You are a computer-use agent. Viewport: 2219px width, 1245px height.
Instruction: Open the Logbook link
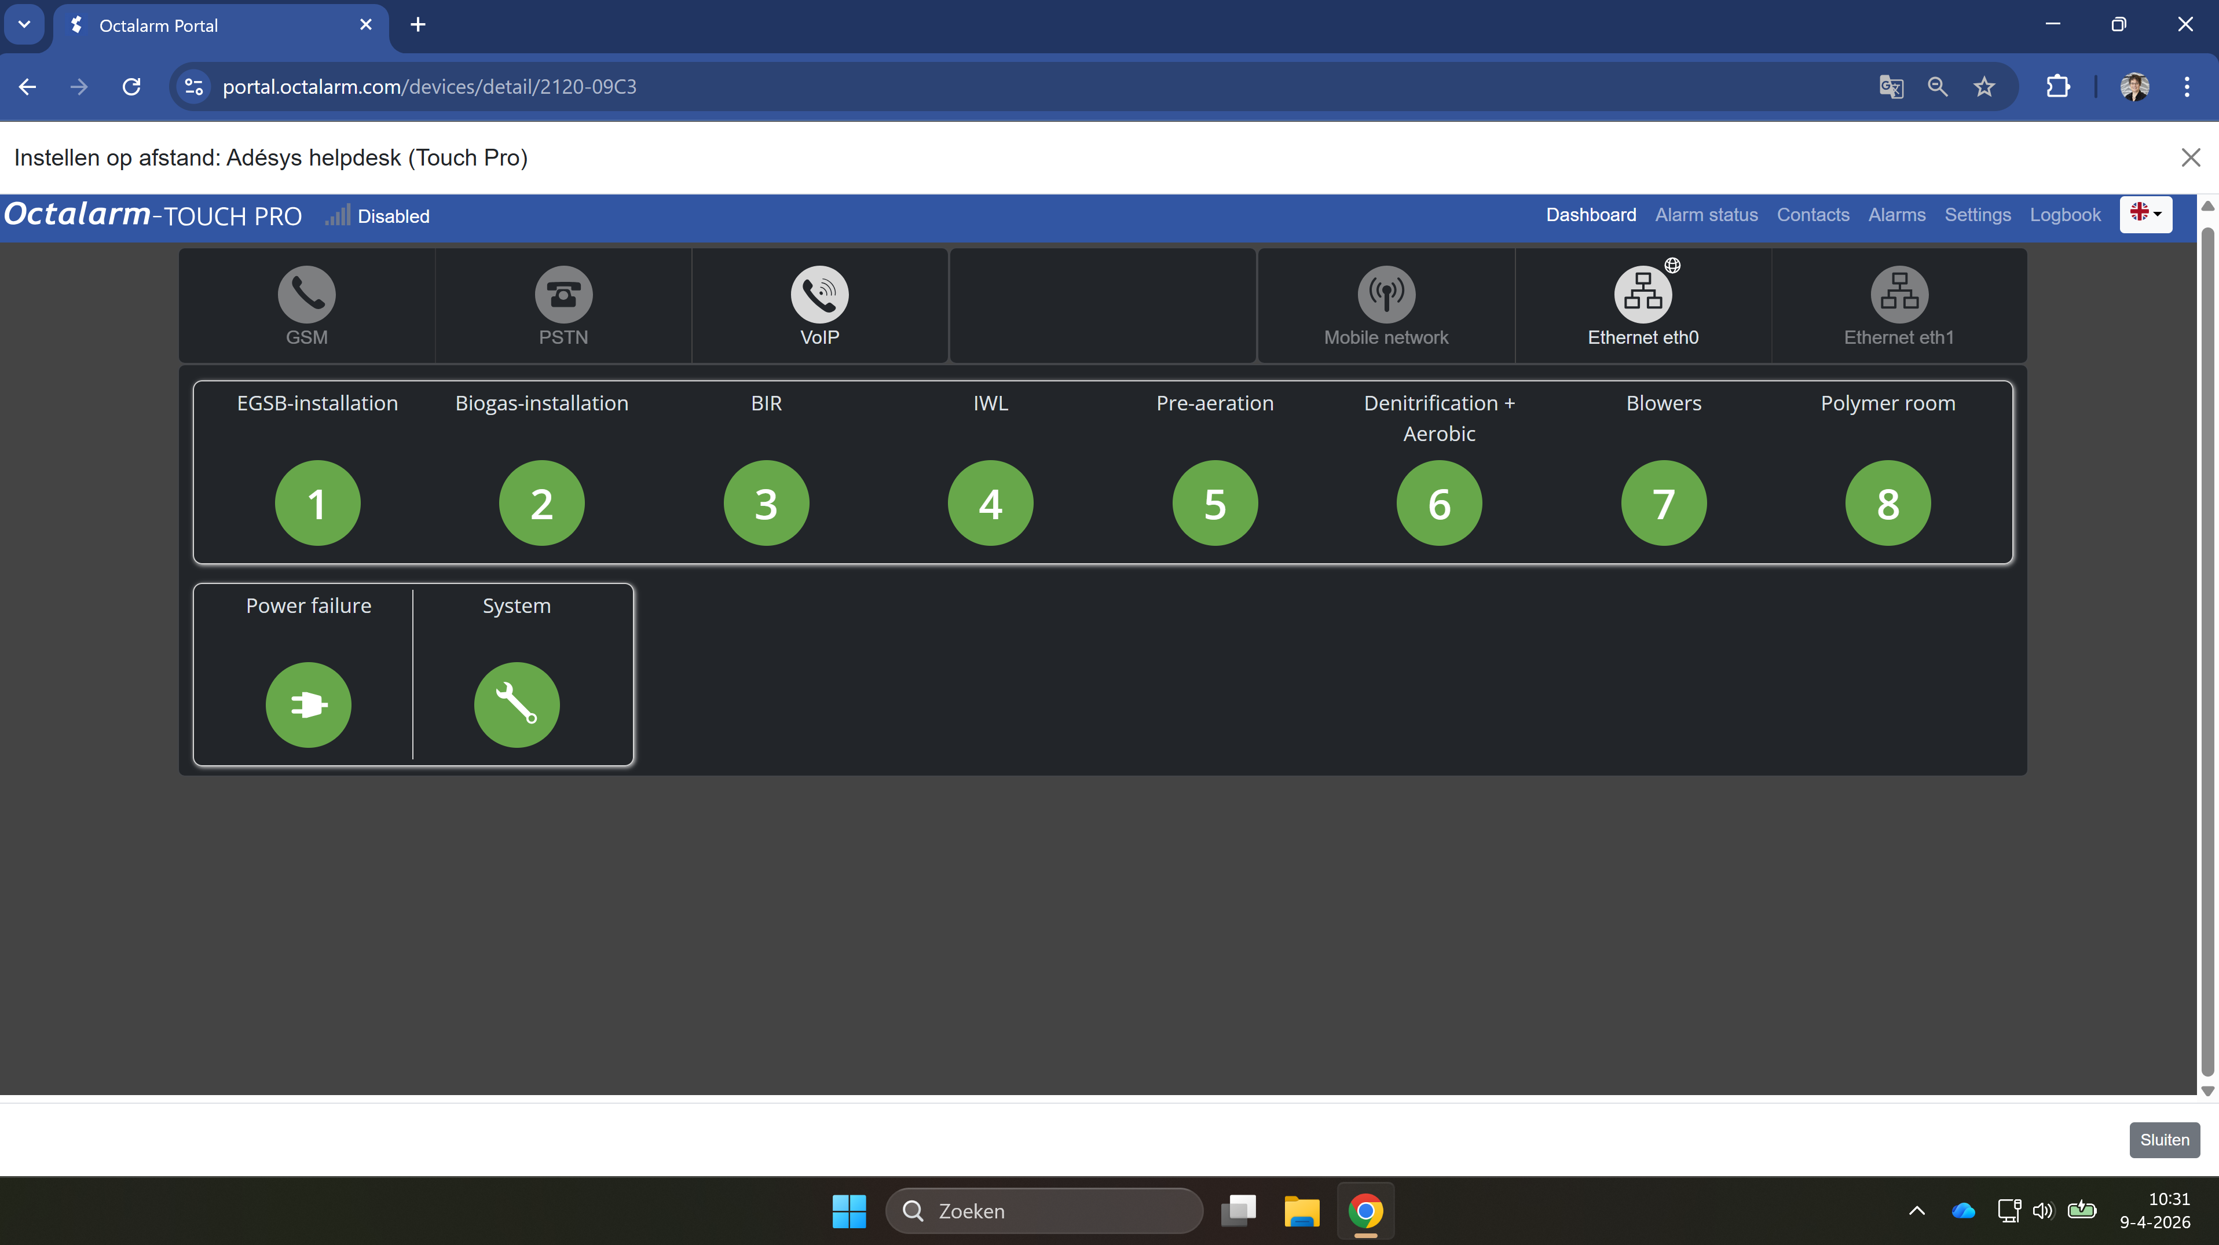[2065, 214]
